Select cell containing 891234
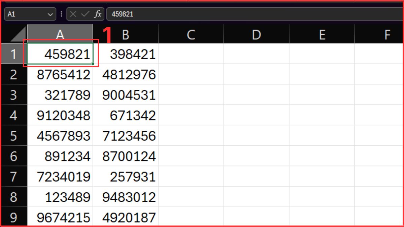The height and width of the screenshot is (227, 404). click(x=60, y=156)
